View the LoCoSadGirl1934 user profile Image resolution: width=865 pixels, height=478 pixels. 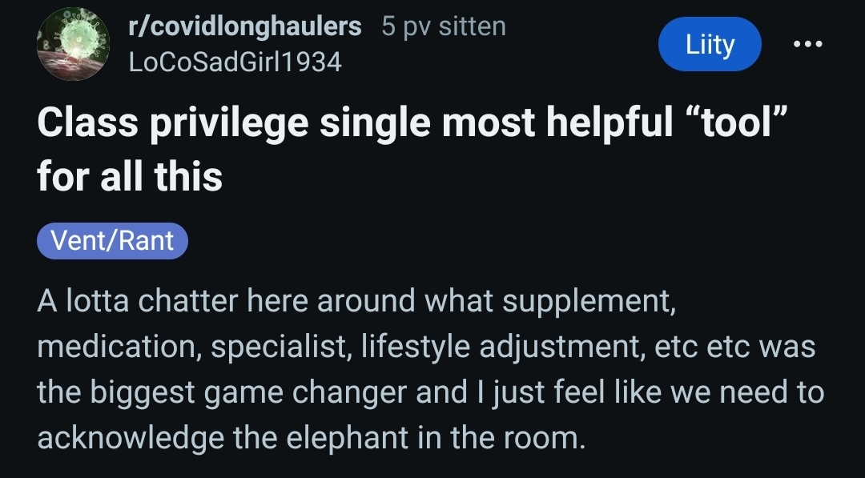point(235,61)
